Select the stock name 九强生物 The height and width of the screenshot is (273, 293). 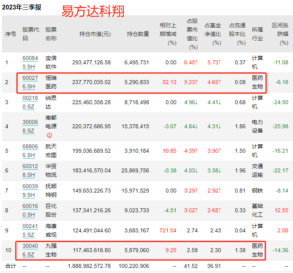(51, 250)
